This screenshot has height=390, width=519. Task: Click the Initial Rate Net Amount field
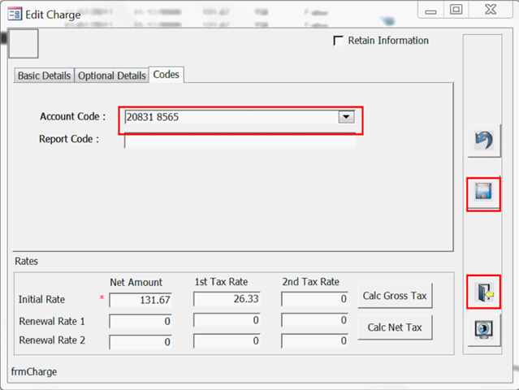[141, 300]
